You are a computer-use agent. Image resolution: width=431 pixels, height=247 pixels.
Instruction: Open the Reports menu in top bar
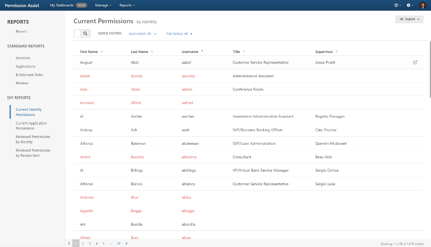tap(127, 5)
